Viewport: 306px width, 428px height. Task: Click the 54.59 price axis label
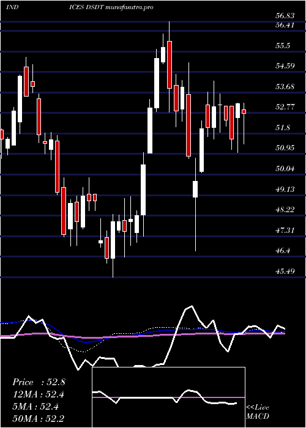point(285,66)
